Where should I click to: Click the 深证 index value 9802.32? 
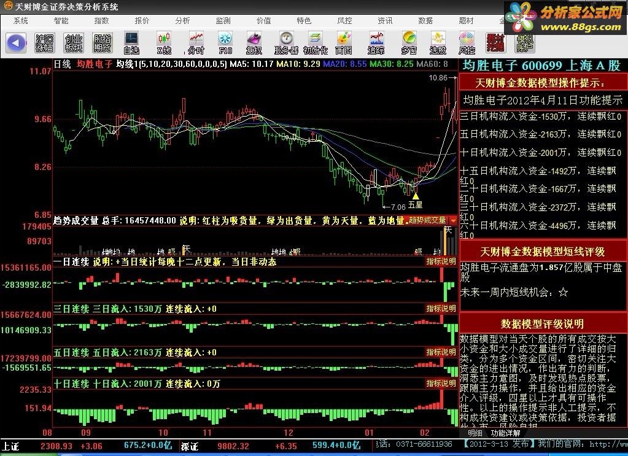click(x=233, y=446)
